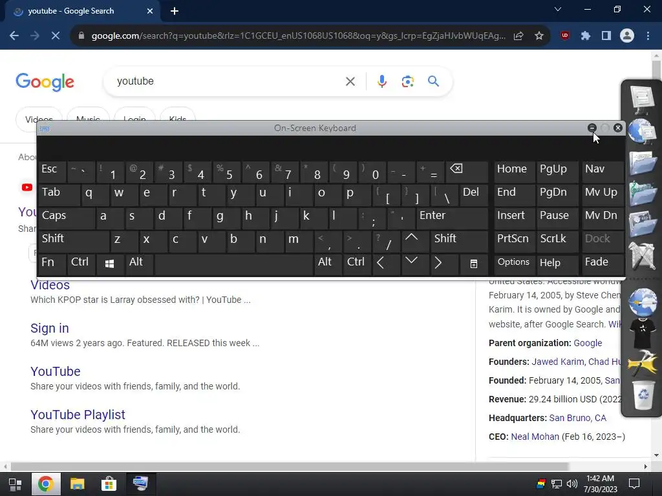The image size is (662, 496).
Task: Toggle Caps lock on the on-screen keyboard
Action: tap(66, 217)
